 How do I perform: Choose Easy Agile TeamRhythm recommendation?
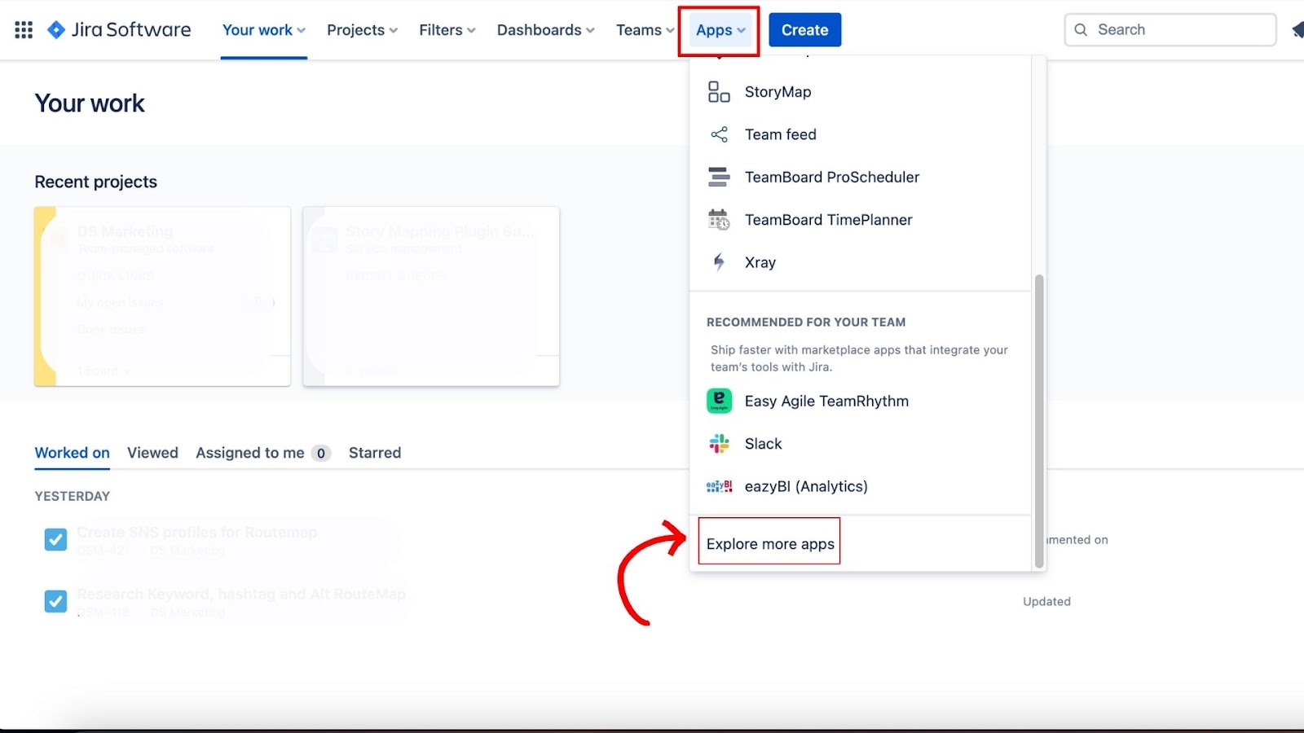coord(861,401)
